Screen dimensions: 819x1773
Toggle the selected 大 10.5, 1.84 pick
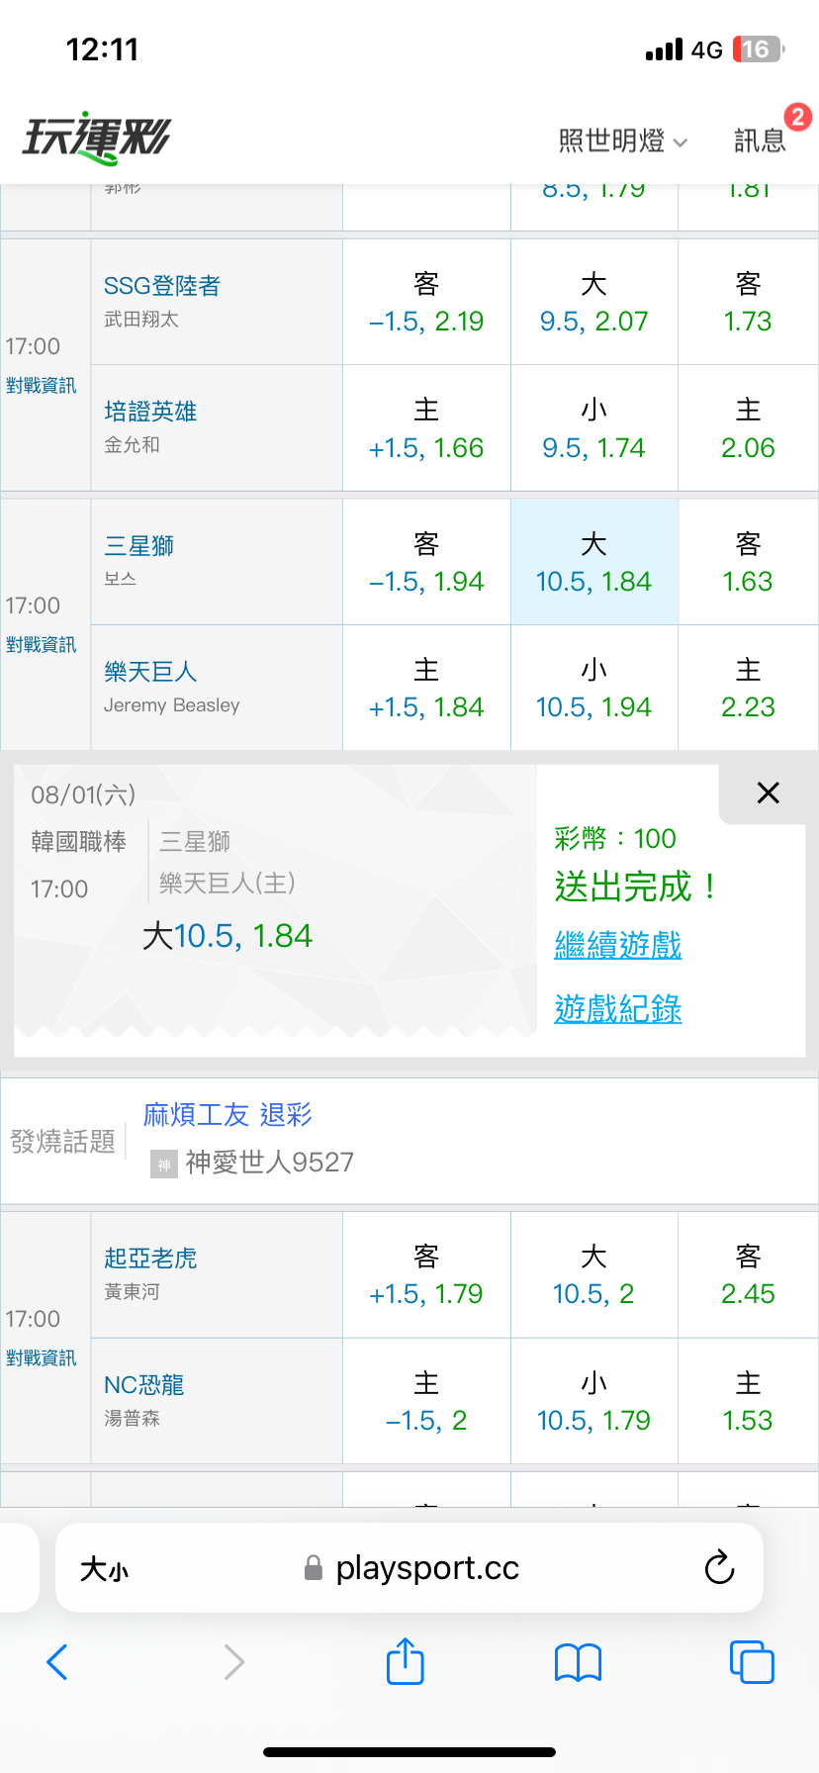pyautogui.click(x=594, y=562)
